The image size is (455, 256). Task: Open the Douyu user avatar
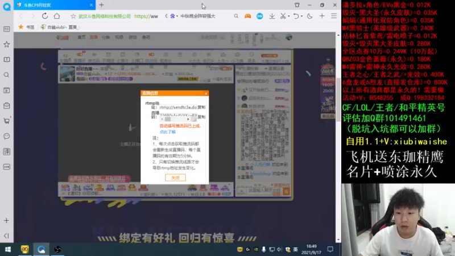click(289, 37)
